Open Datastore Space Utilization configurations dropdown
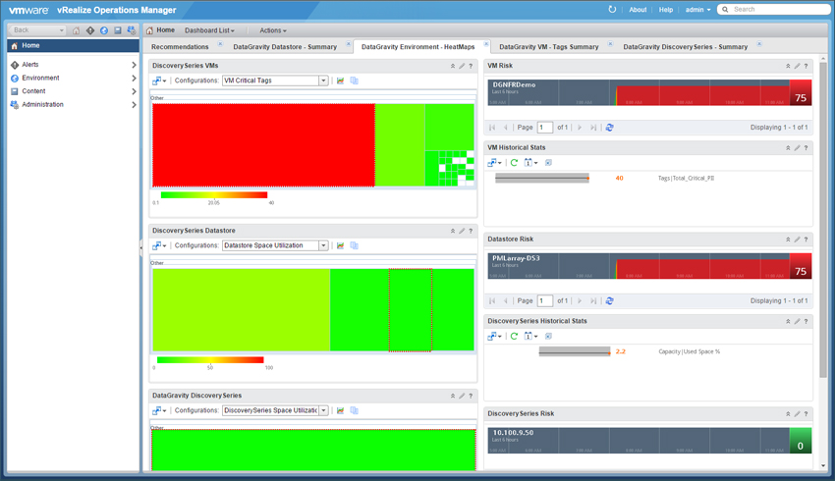The height and width of the screenshot is (481, 835). [323, 245]
